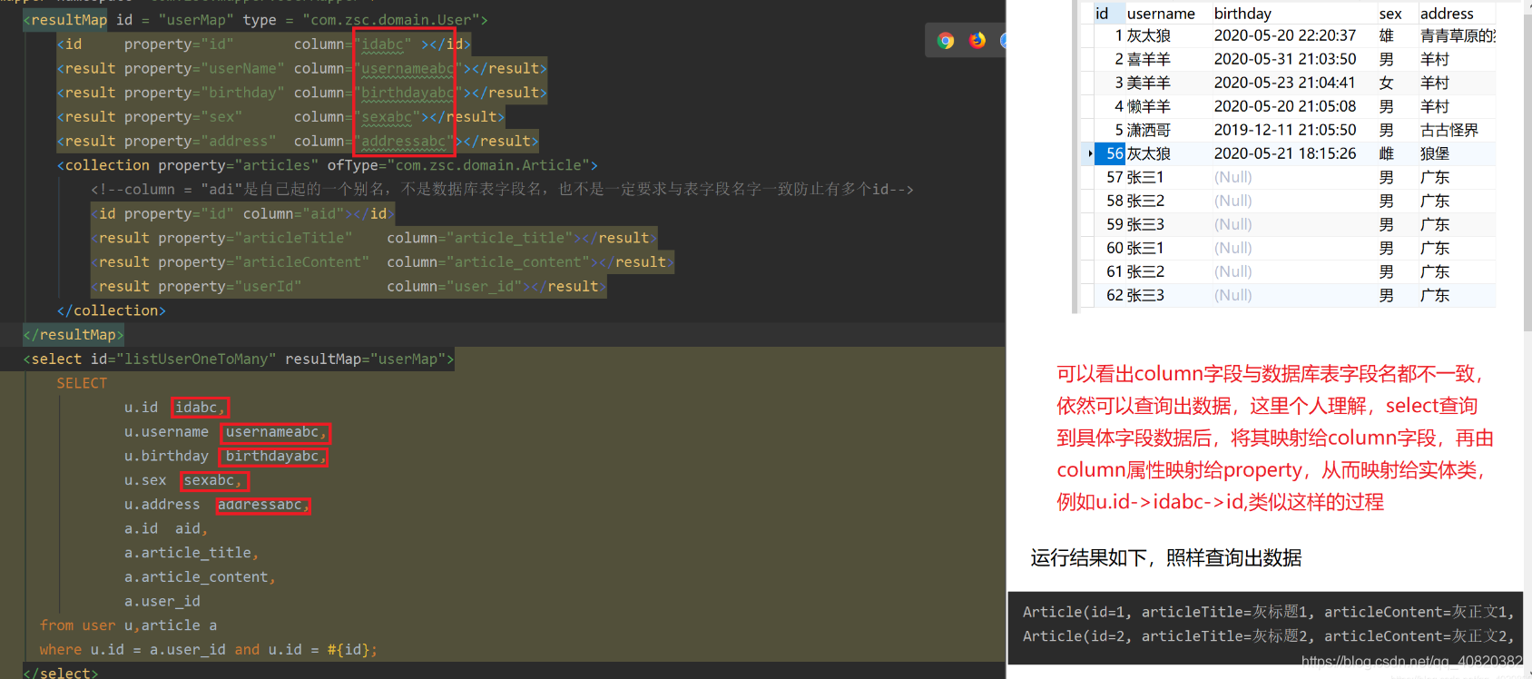Click the (Null) birthday in row 57

(1233, 177)
